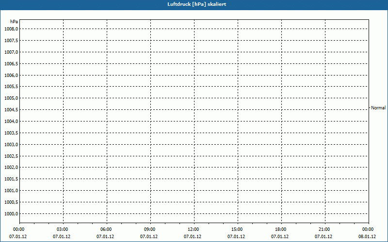Select the 1000,0 pressure axis label
The height and width of the screenshot is (242, 388).
click(11, 213)
